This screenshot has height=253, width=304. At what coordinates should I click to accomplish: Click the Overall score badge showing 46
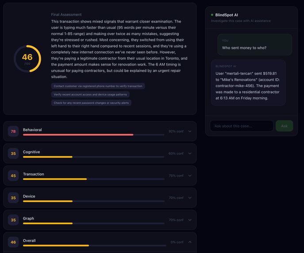(x=13, y=242)
